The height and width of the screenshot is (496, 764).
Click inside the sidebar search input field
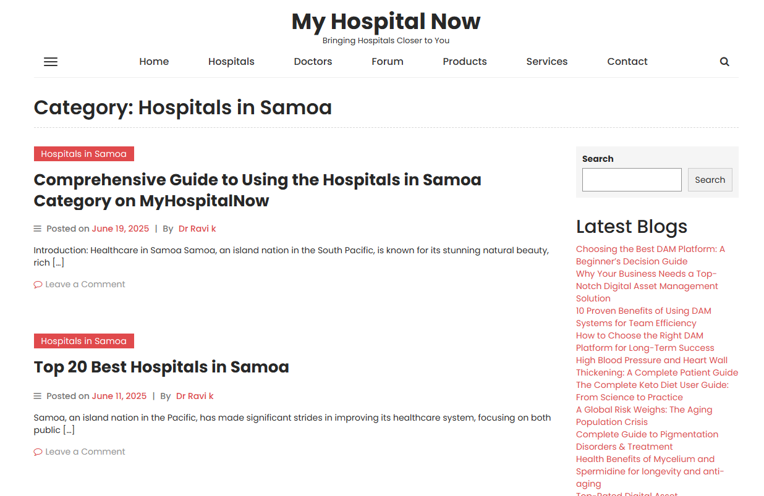click(x=632, y=179)
